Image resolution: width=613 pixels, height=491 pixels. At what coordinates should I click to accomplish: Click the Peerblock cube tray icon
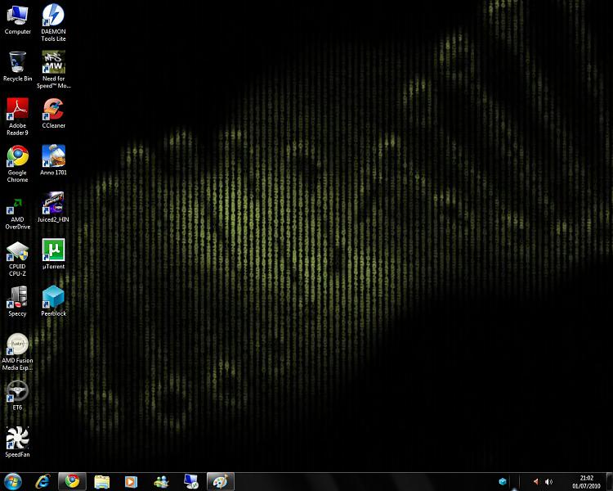(x=503, y=482)
